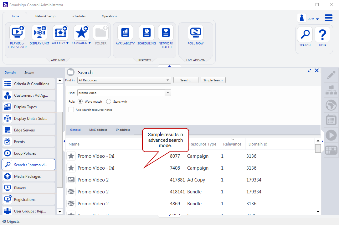Click the Relevance column sort header
Viewport: 339px width, 225px height.
tap(232, 144)
